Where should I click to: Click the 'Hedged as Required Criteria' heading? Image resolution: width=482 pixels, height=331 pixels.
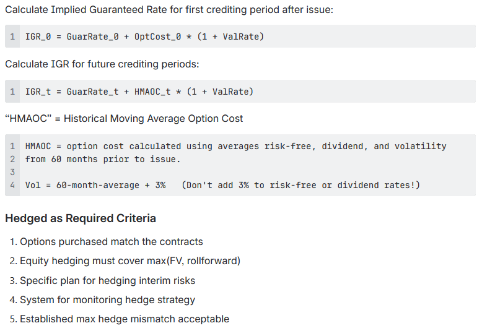coord(81,218)
